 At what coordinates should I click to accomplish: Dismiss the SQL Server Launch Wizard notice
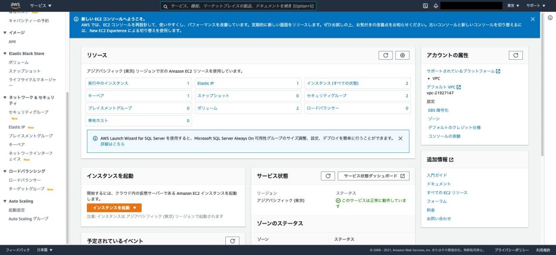[400, 138]
